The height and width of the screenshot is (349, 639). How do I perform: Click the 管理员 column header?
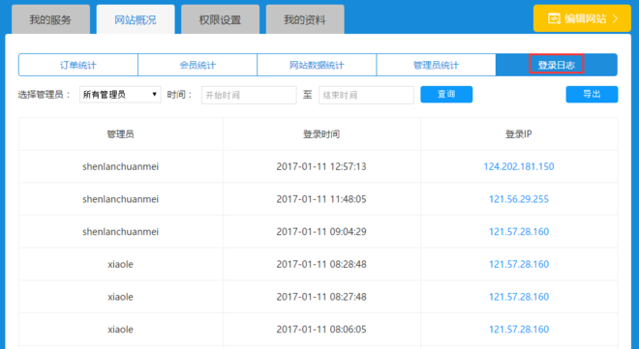(x=121, y=134)
